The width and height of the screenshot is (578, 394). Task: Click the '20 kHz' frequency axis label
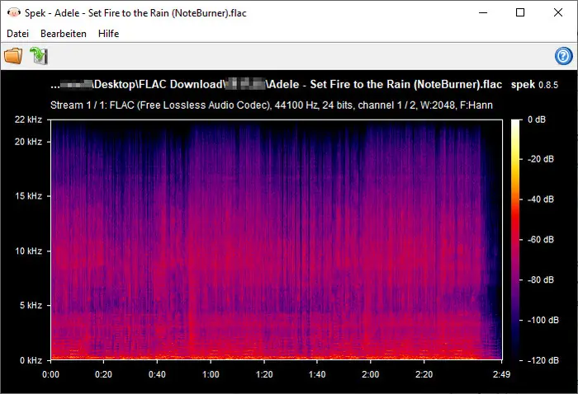(28, 142)
